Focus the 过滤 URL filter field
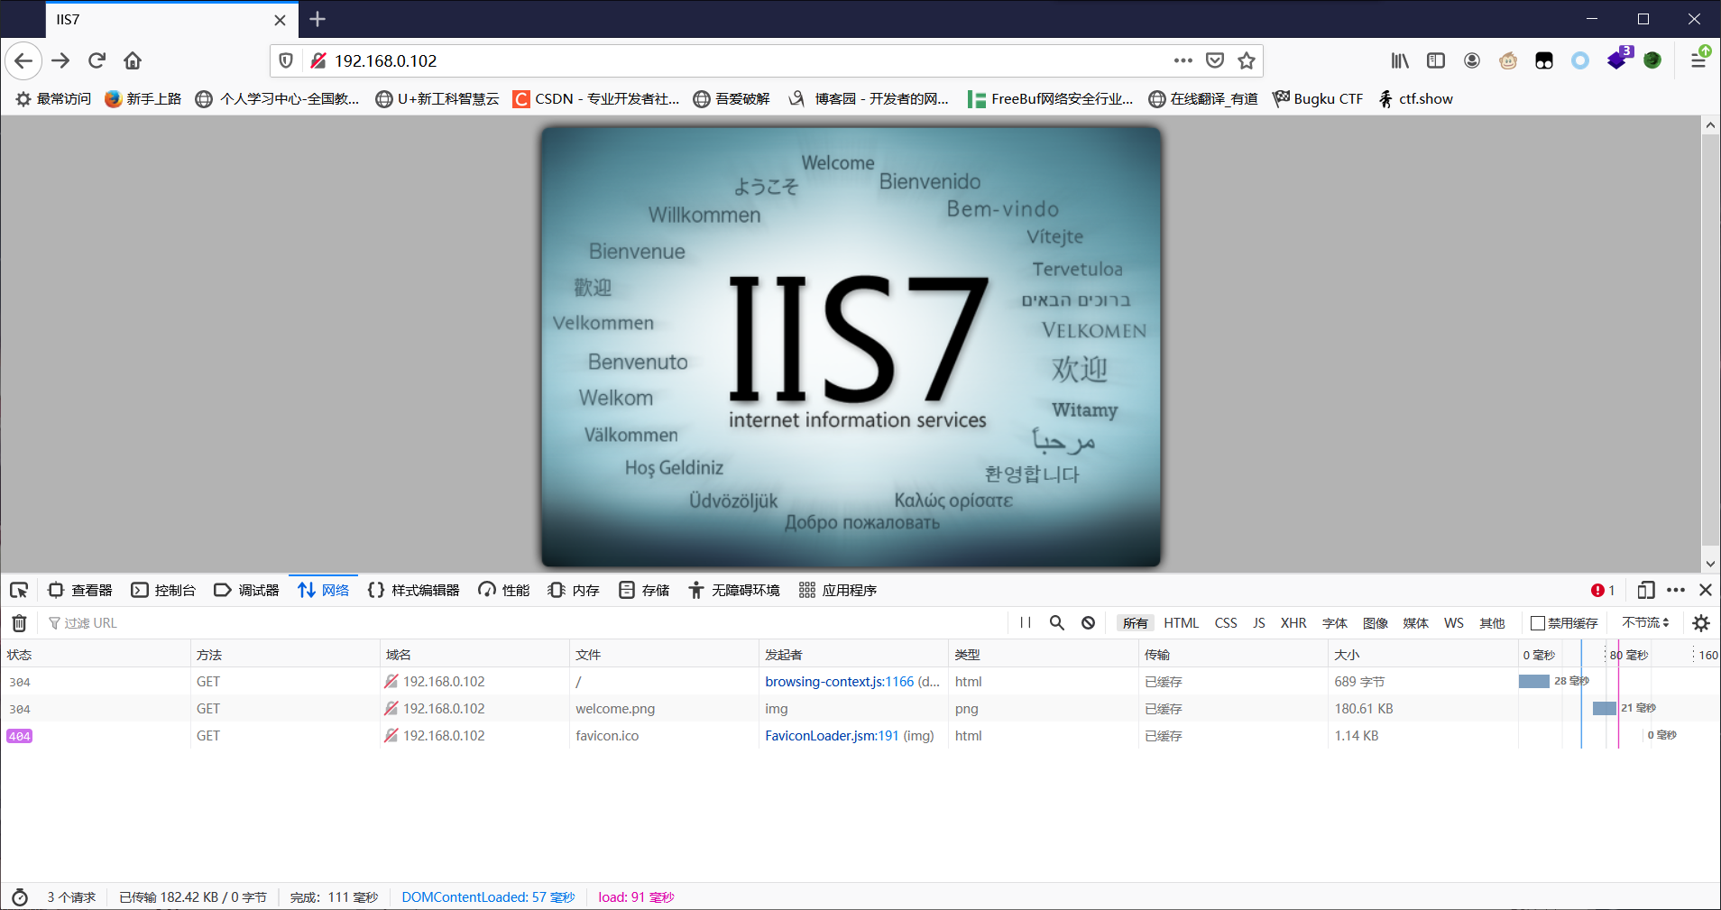 [523, 623]
